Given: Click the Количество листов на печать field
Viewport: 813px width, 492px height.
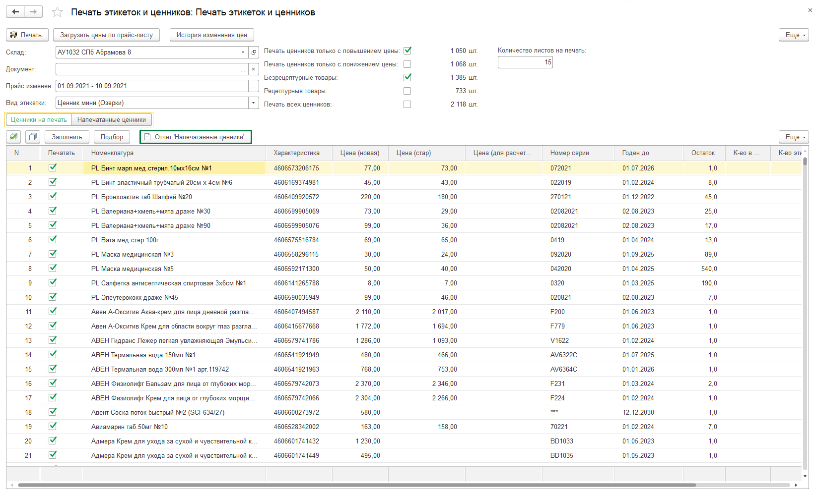Looking at the screenshot, I should point(525,62).
